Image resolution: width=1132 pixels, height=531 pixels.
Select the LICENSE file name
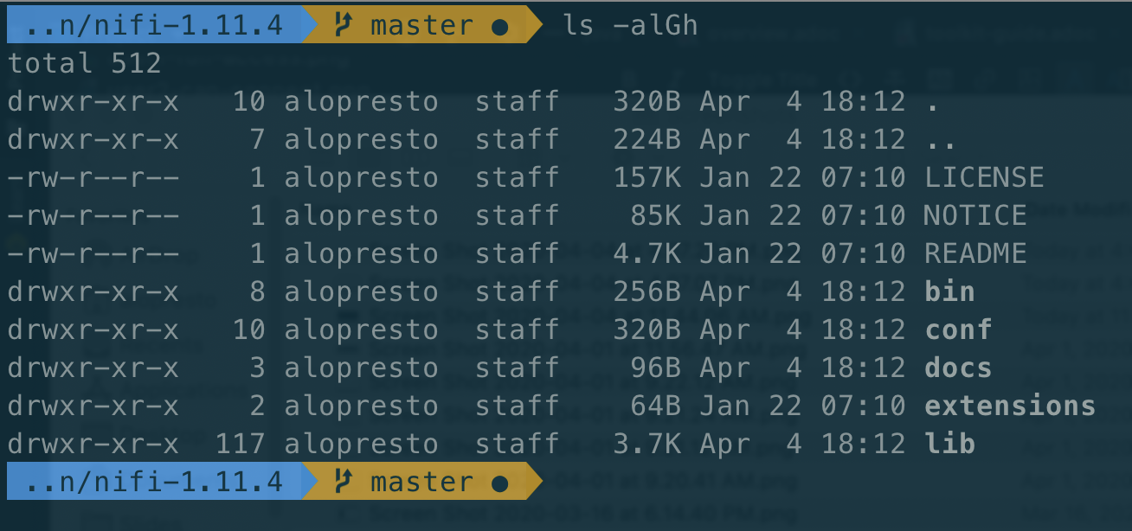tap(984, 177)
